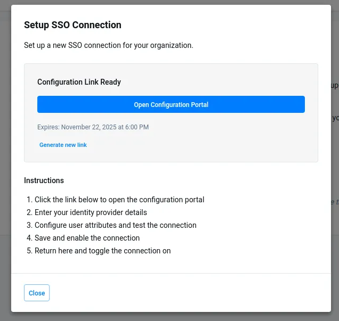Click the dimmed backdrop right of the dialog
This screenshot has height=321, width=339.
[335, 160]
